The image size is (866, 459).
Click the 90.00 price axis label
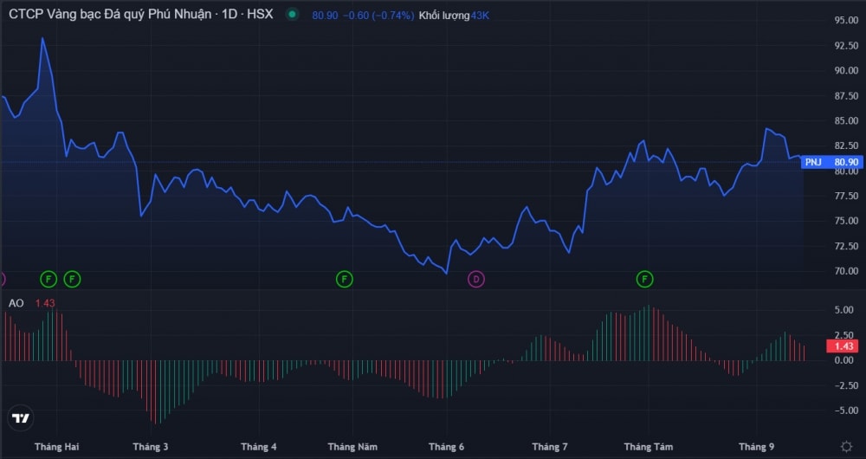[x=846, y=70]
